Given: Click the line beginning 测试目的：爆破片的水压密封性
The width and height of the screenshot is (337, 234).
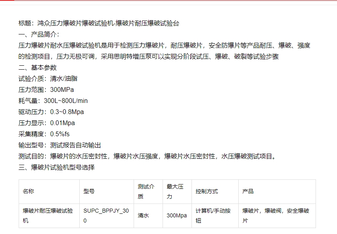Looking at the screenshot, I should tap(147, 156).
